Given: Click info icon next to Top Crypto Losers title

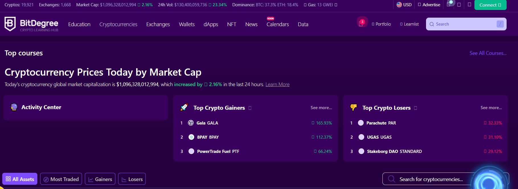Looking at the screenshot, I should 415,108.
